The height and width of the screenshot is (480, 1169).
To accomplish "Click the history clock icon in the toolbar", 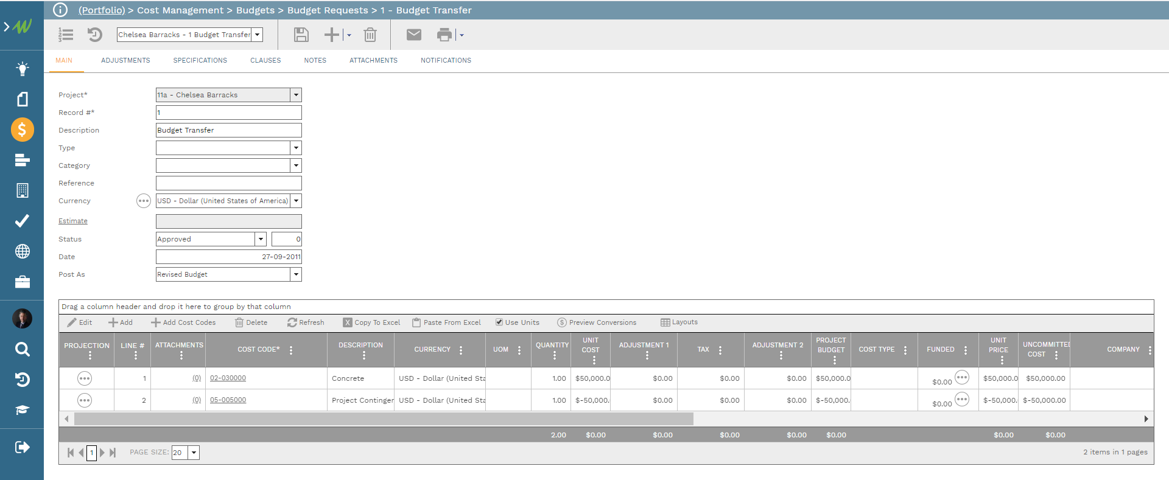I will click(x=95, y=35).
